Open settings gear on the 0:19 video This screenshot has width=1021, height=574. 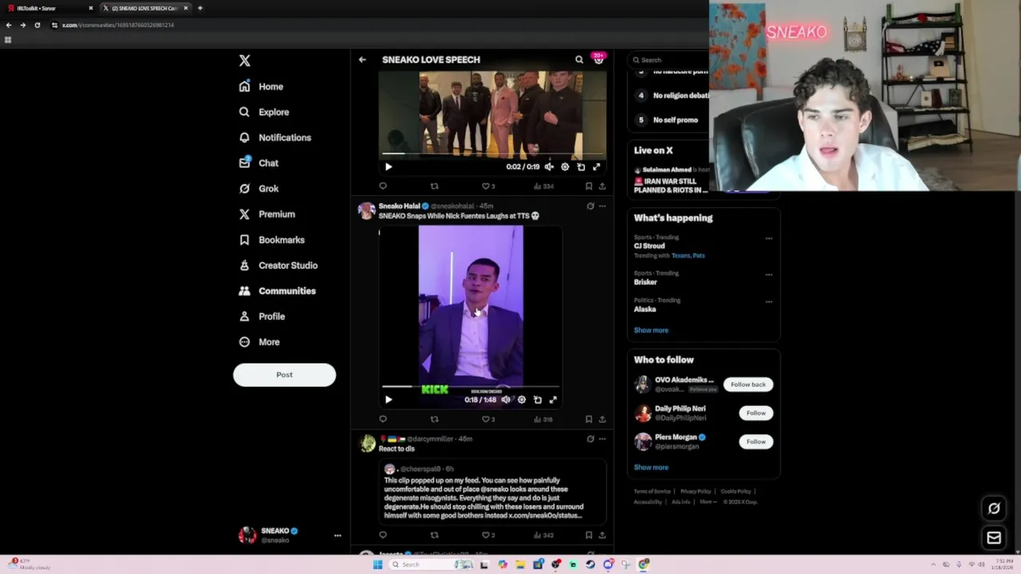click(x=565, y=167)
